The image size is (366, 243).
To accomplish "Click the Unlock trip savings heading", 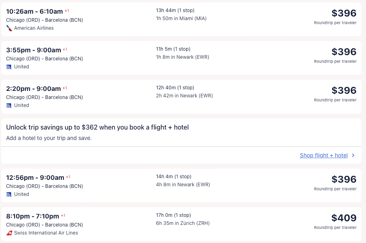I will click(98, 128).
